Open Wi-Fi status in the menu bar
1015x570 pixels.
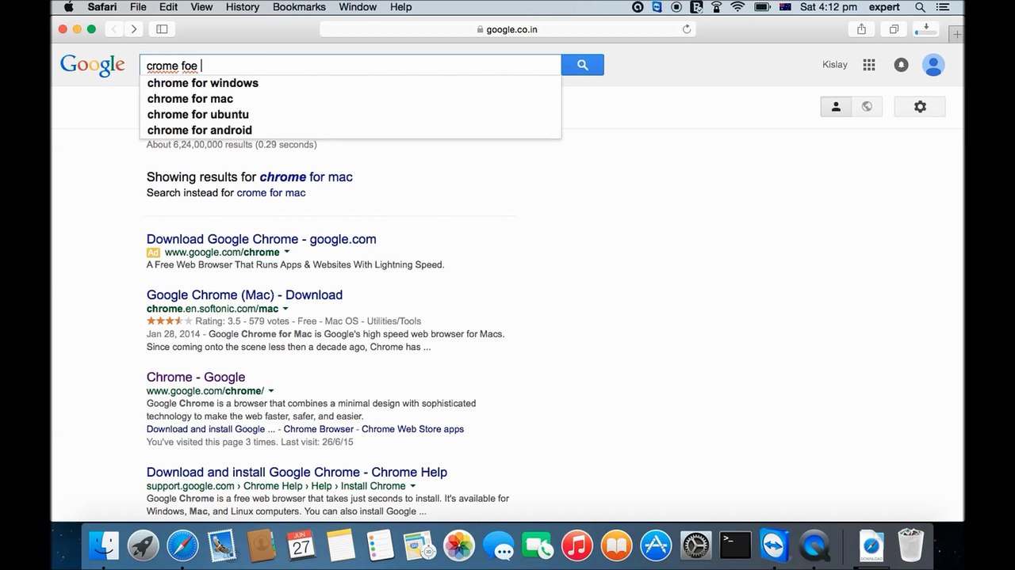[737, 7]
